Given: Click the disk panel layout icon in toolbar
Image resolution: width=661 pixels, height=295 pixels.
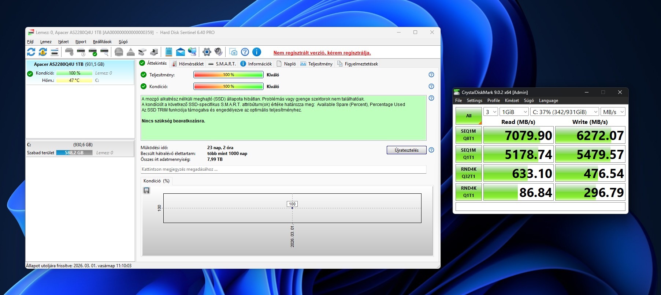Looking at the screenshot, I should [x=55, y=52].
